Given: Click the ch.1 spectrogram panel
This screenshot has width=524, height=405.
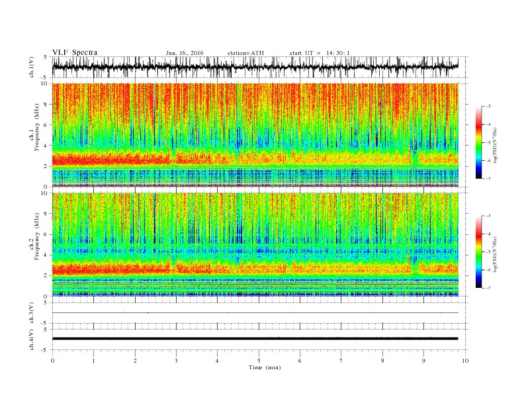Looking at the screenshot, I should (255, 135).
